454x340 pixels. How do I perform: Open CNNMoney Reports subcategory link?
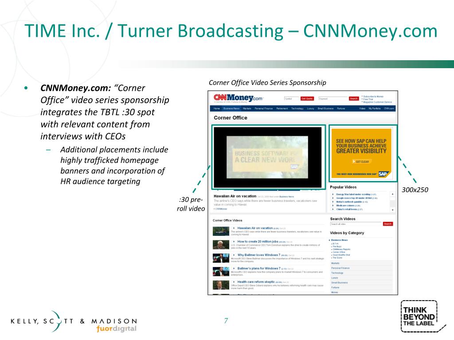tap(341, 249)
